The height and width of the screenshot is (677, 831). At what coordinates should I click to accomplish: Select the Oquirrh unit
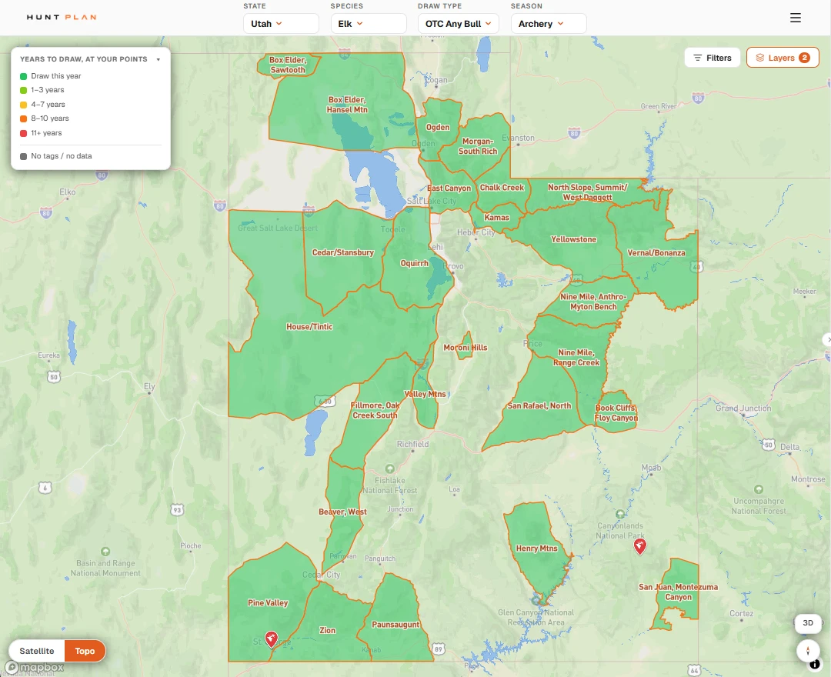414,263
